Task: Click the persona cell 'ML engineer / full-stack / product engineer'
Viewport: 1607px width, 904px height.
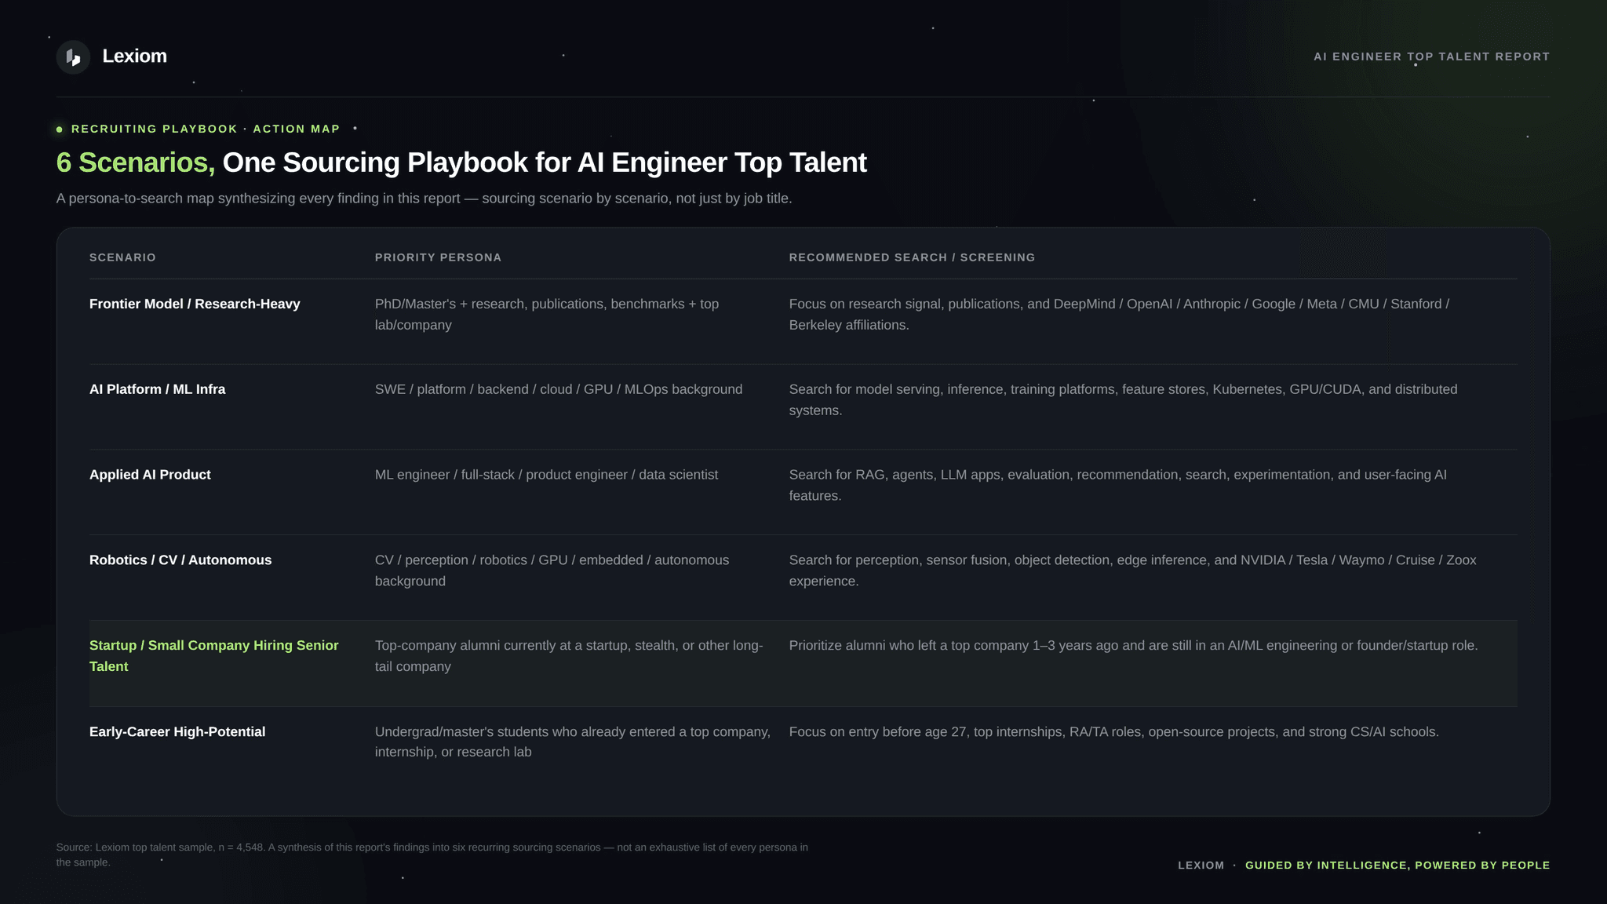Action: click(546, 475)
